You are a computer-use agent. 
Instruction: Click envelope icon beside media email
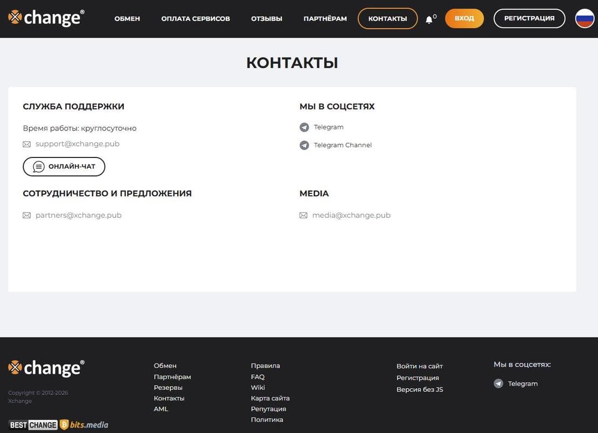pos(303,216)
